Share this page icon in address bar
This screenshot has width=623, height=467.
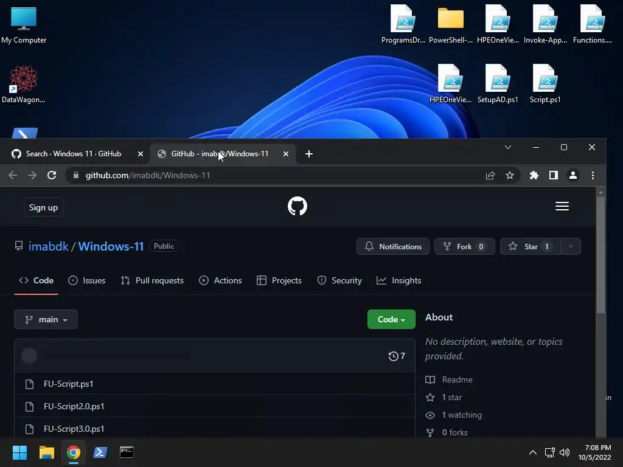(490, 175)
